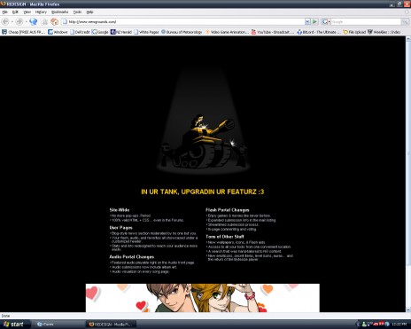The image size is (411, 329).
Task: Click the green Go arrow beside the address bar
Action: click(x=314, y=21)
